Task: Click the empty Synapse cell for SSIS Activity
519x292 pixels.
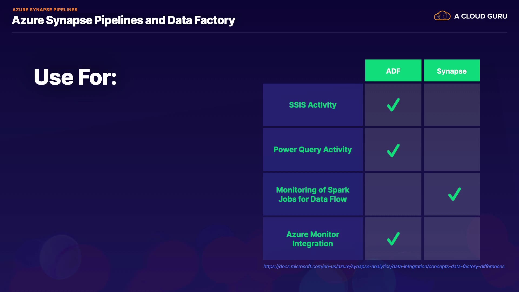Action: click(452, 105)
